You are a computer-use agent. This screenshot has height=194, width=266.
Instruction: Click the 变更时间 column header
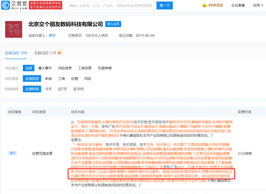(x=244, y=112)
